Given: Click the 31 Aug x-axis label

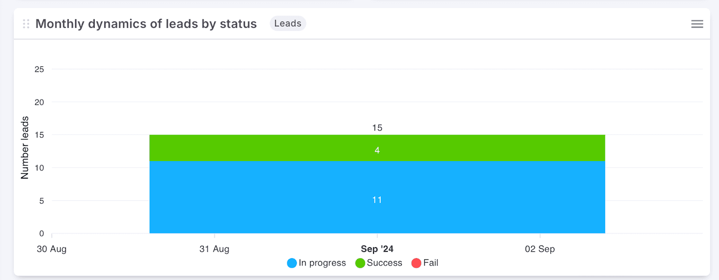Looking at the screenshot, I should (x=214, y=249).
